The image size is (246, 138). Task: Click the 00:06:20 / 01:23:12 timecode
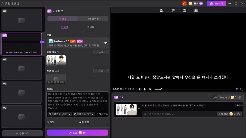[x=124, y=89]
